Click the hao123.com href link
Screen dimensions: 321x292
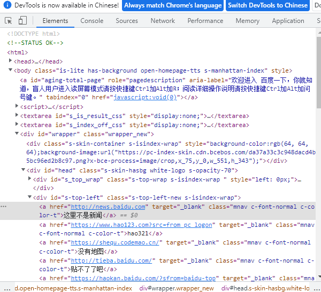click(x=141, y=225)
